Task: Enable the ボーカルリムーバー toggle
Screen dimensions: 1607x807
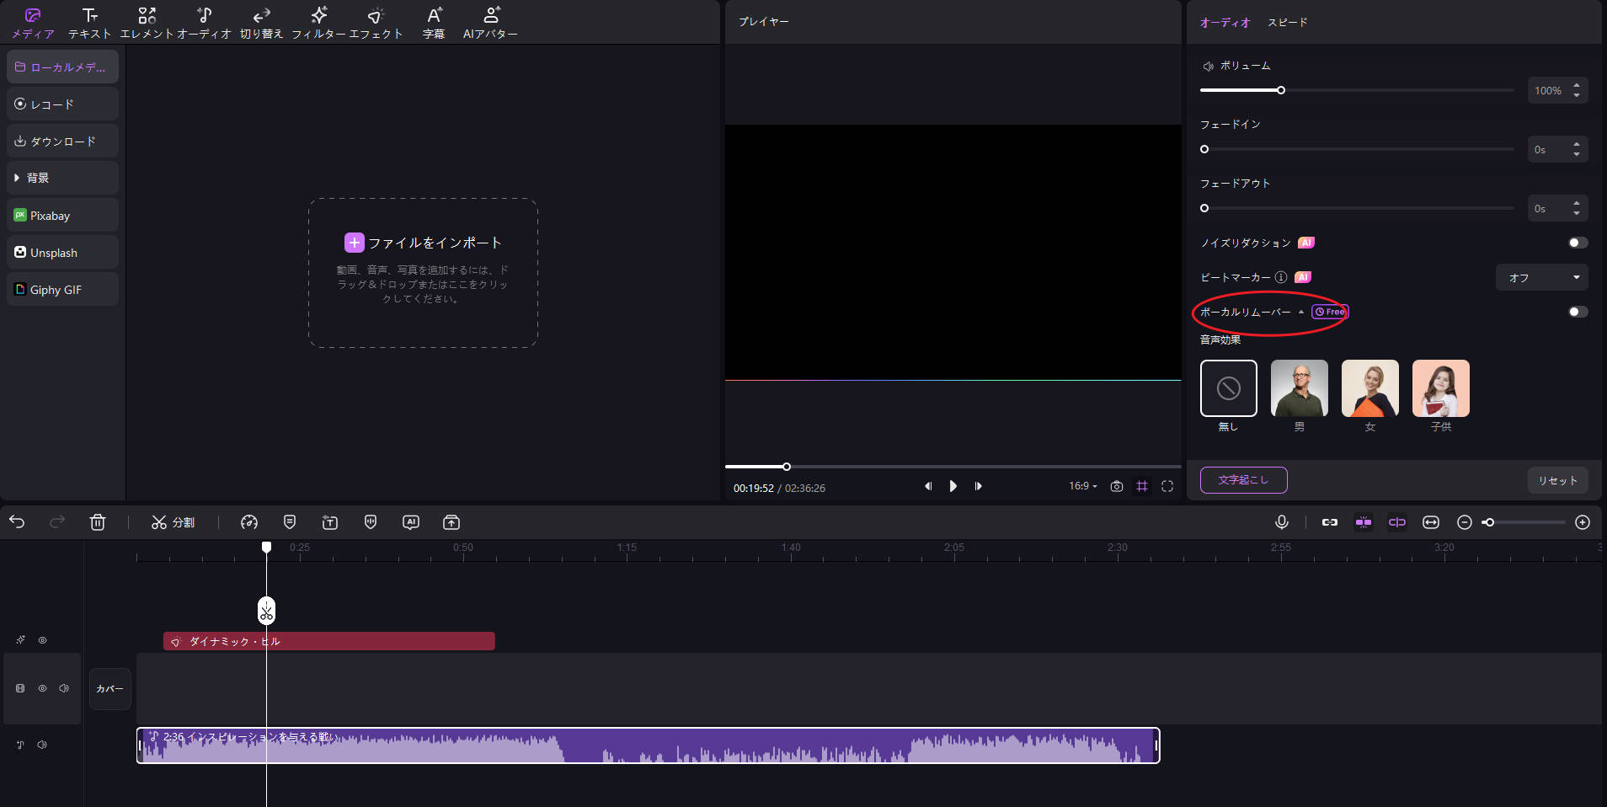Action: [1578, 312]
